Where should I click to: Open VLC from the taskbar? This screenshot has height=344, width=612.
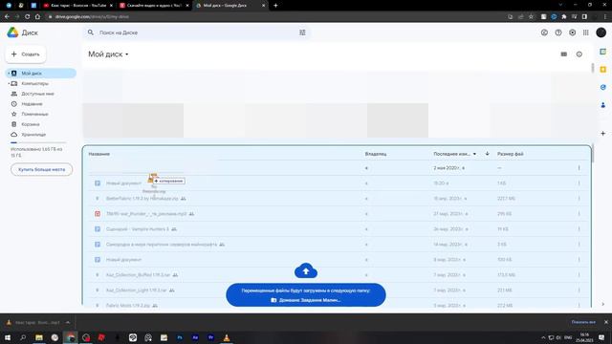pyautogui.click(x=227, y=337)
